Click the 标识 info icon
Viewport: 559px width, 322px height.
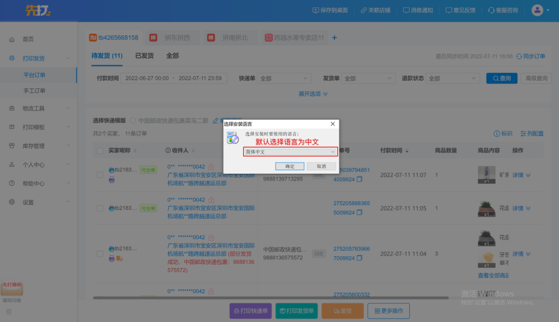pos(496,134)
